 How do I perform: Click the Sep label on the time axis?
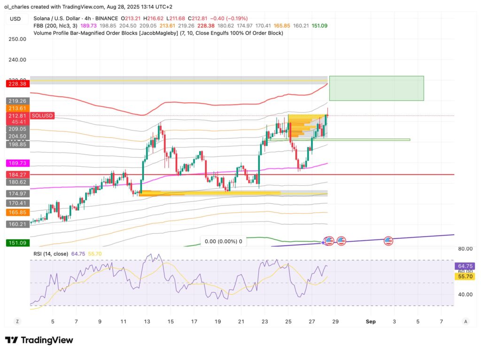pyautogui.click(x=371, y=322)
